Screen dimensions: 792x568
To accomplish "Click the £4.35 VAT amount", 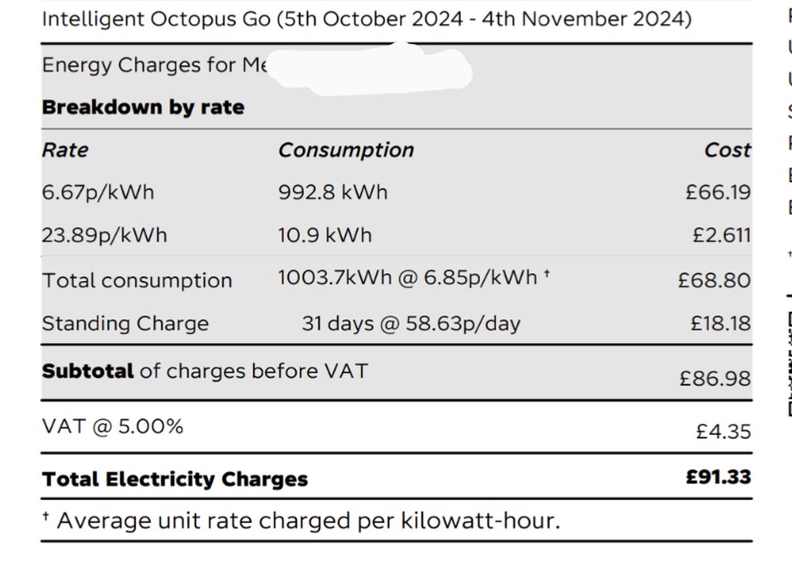I will coord(723,431).
